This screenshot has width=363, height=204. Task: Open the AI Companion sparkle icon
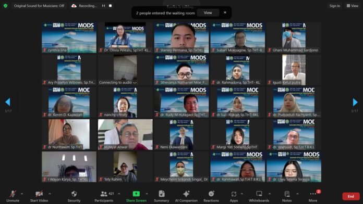tap(186, 194)
